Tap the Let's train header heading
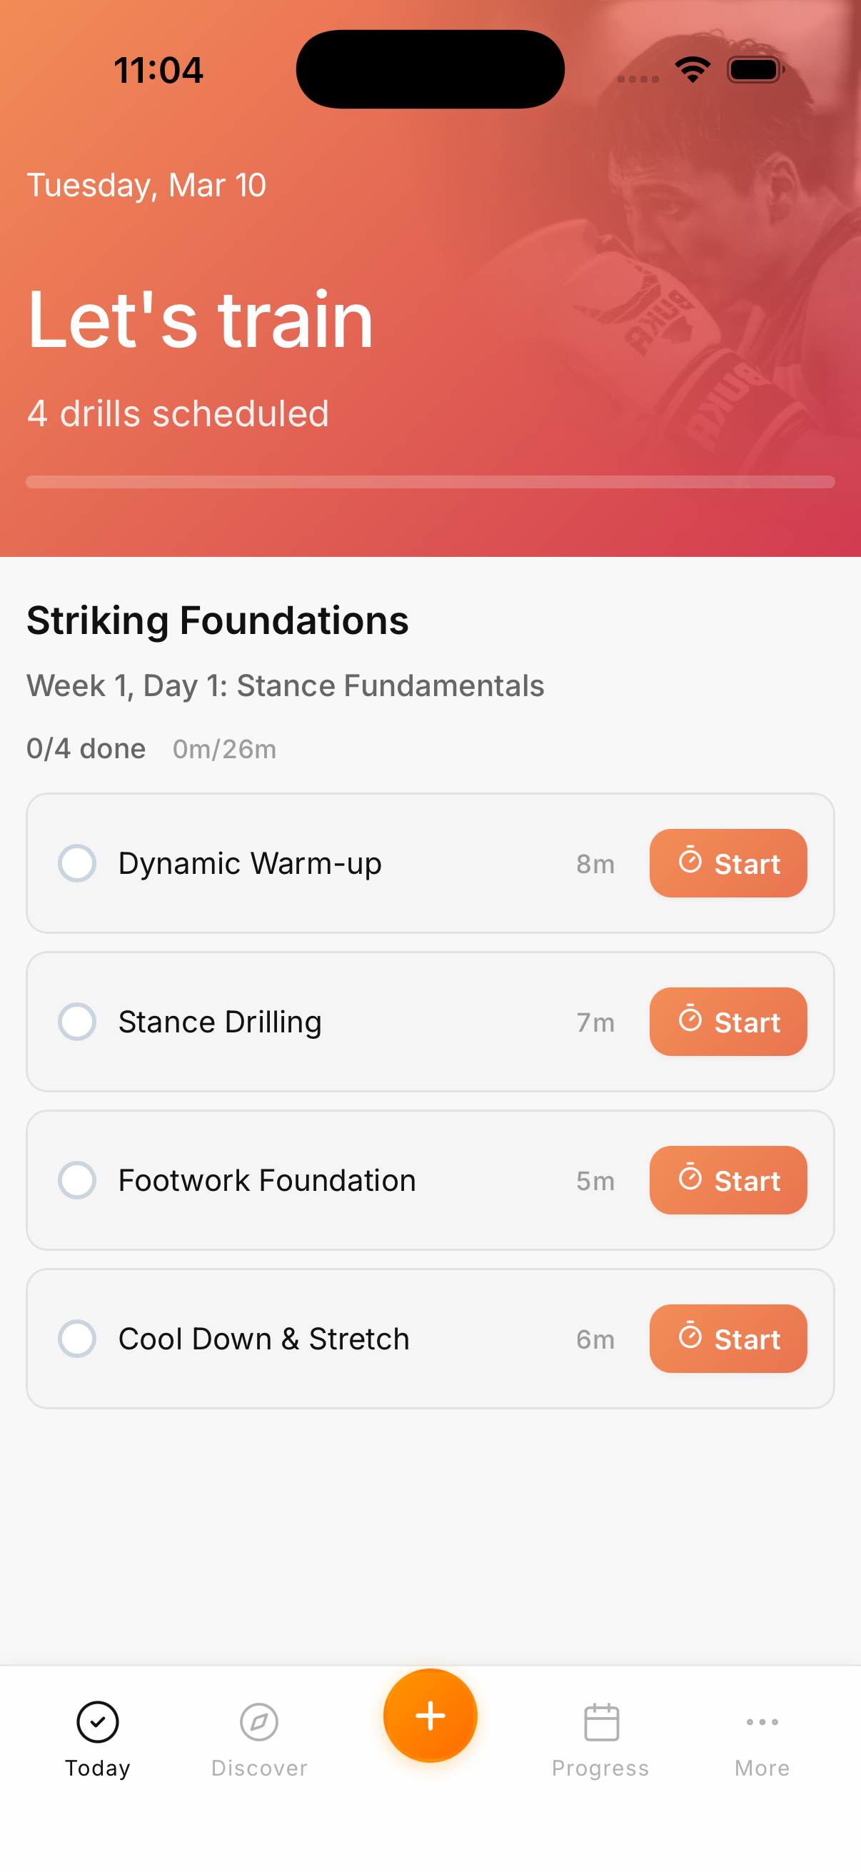 tap(201, 320)
